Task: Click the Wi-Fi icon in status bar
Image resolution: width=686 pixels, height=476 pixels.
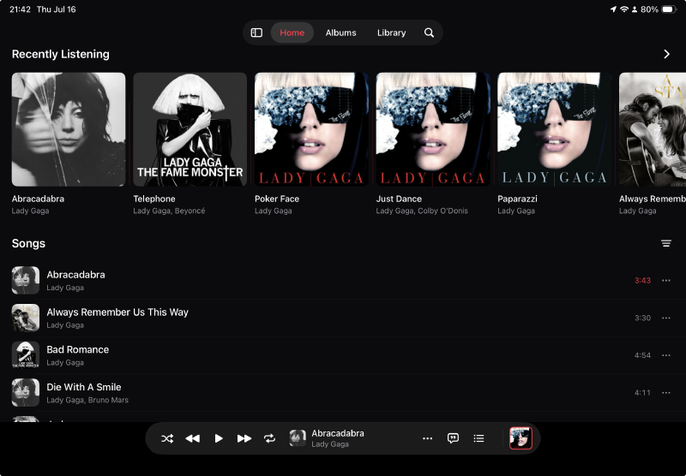Action: [x=624, y=9]
